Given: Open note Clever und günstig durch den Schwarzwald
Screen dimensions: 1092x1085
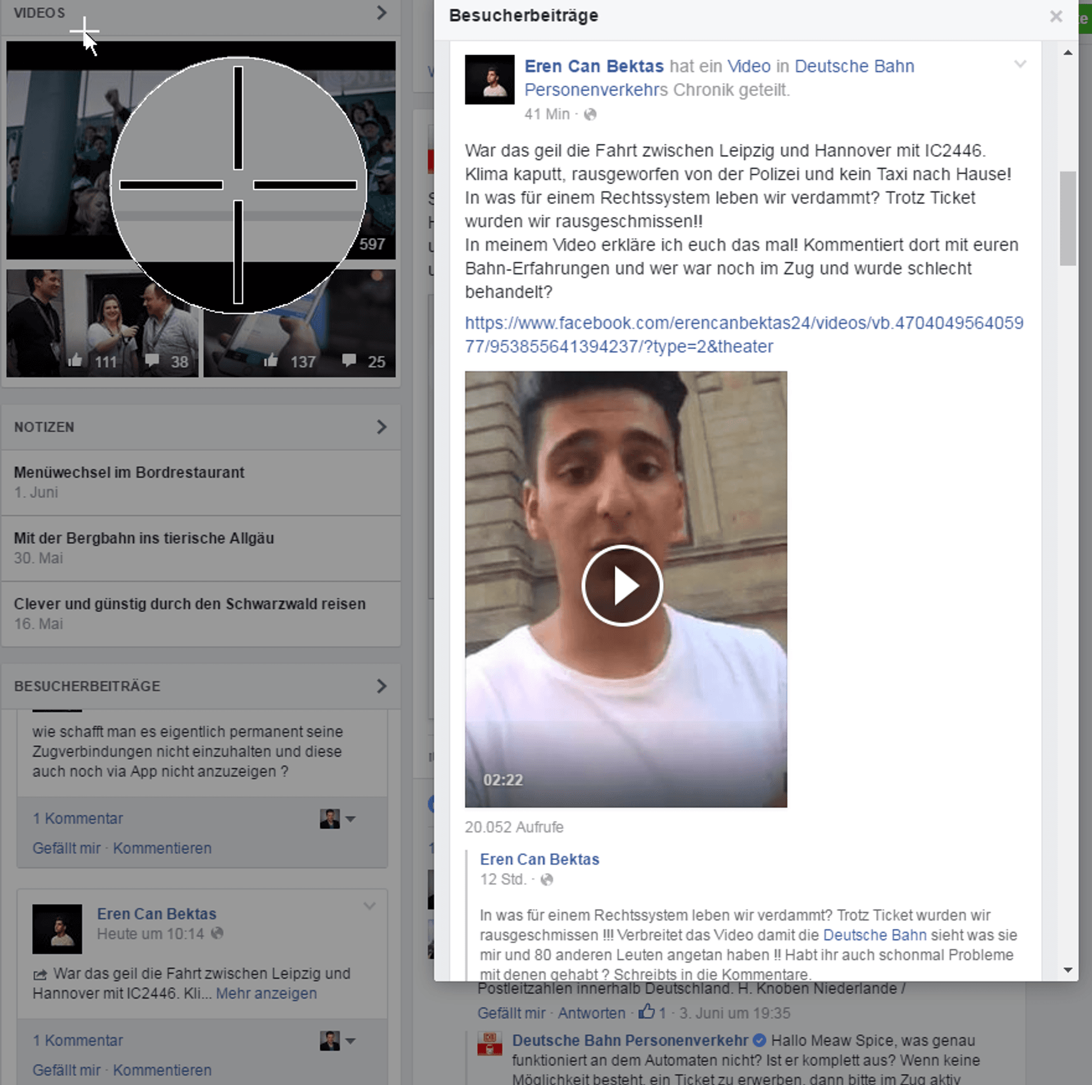Looking at the screenshot, I should tap(189, 604).
